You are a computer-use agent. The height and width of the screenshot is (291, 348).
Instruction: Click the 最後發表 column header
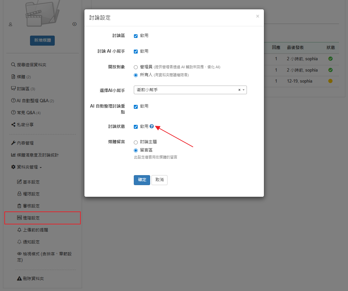click(x=295, y=47)
